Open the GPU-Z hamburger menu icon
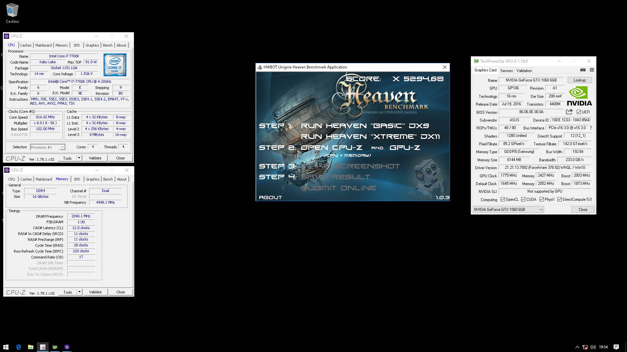Screen dimensions: 627x352 [x=592, y=70]
